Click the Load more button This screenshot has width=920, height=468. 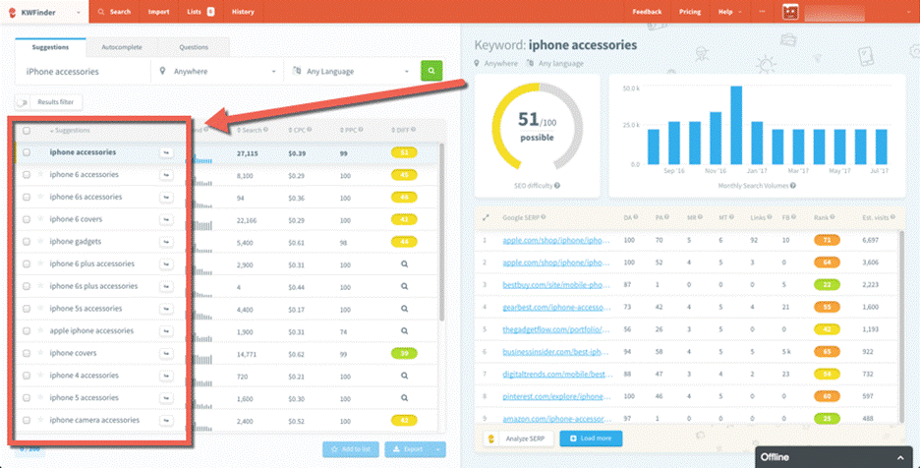[x=591, y=439]
